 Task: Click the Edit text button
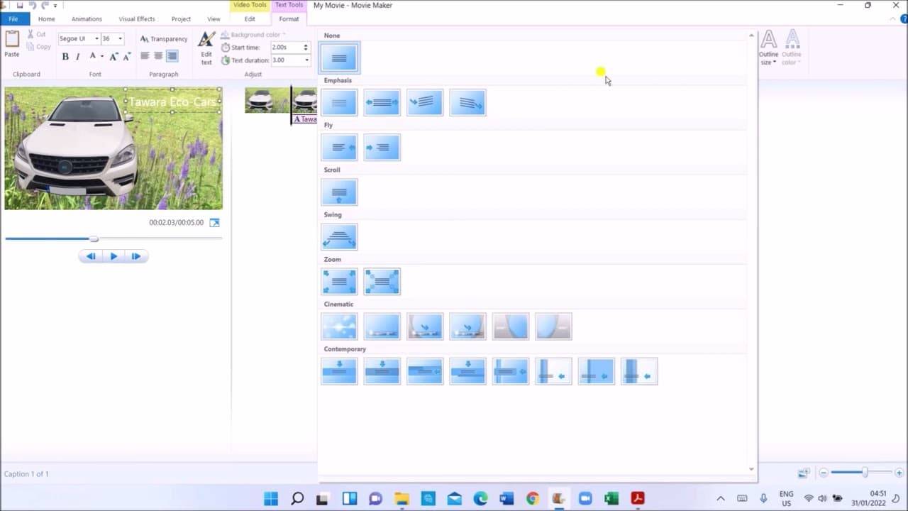click(x=206, y=48)
